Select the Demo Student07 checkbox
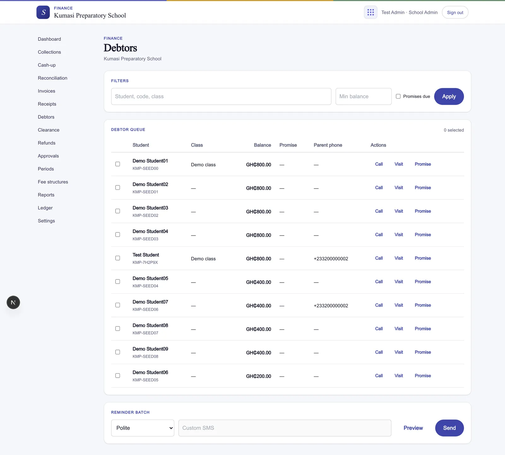 (x=118, y=305)
